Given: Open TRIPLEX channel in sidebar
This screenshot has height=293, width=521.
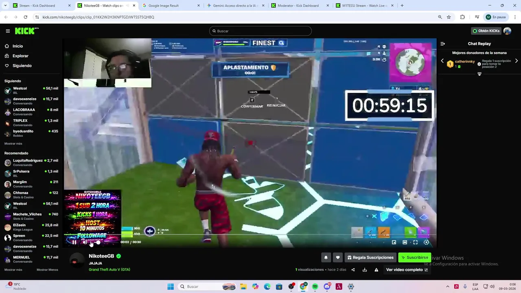Looking at the screenshot, I should tap(31, 122).
